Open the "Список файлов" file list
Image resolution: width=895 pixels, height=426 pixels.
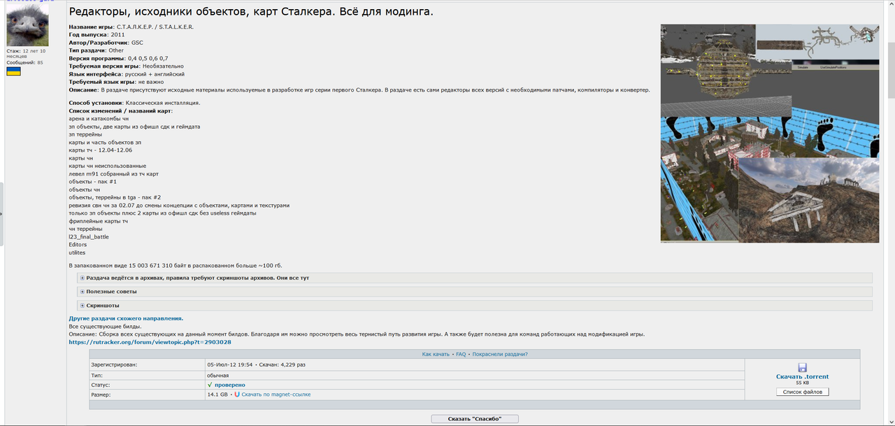coord(802,392)
